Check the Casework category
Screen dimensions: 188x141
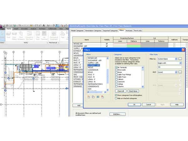(x=116, y=82)
